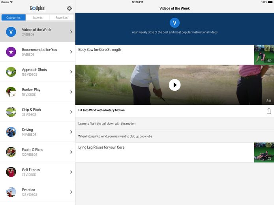Image resolution: width=274 pixels, height=205 pixels.
Task: Tap the Bunker Play category icon
Action: [11, 92]
